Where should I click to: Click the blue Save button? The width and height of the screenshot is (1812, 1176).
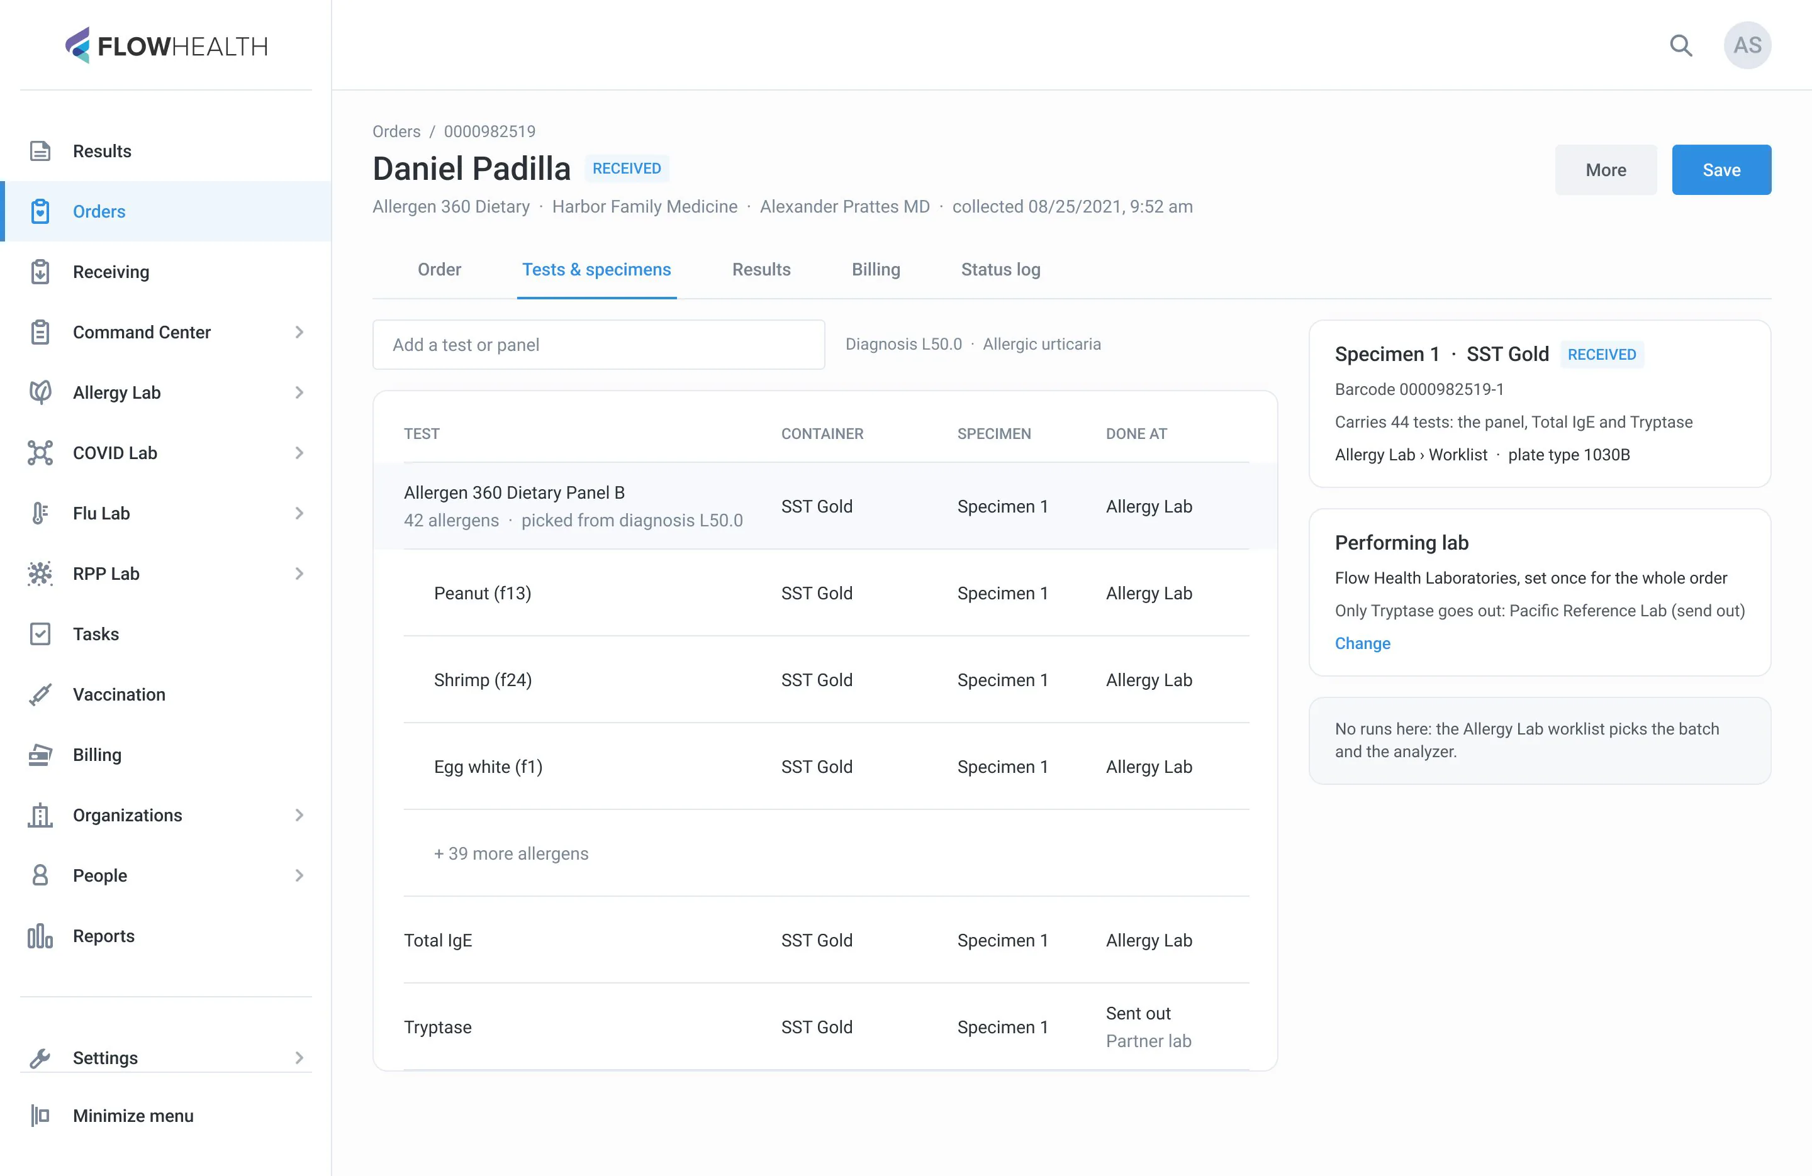(x=1721, y=170)
